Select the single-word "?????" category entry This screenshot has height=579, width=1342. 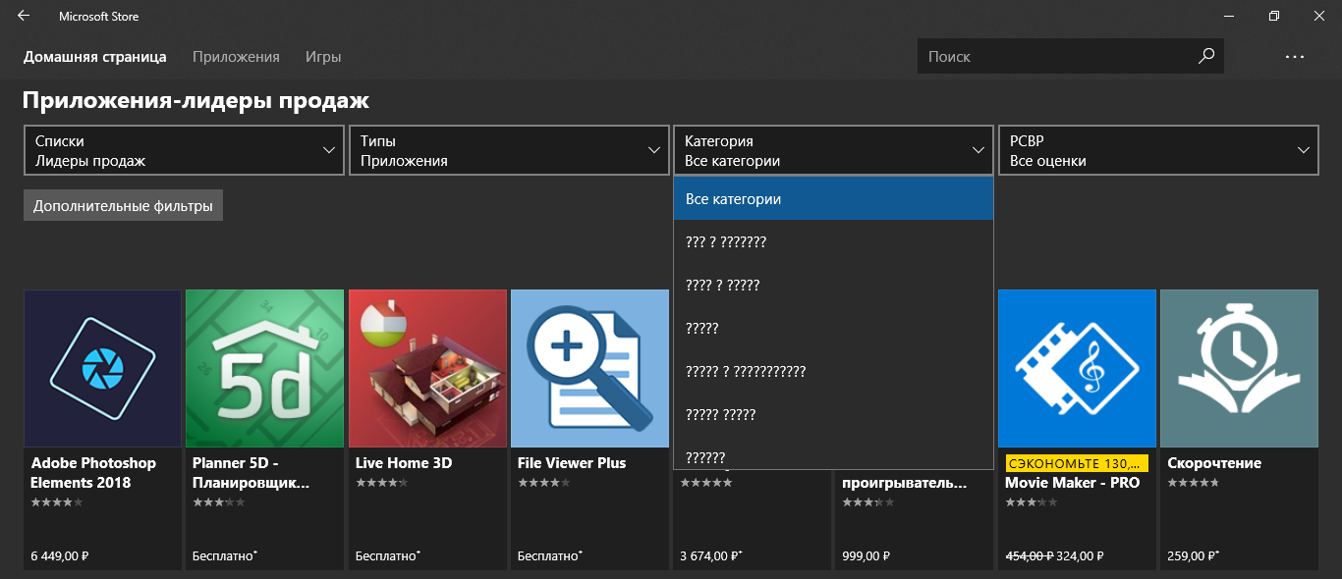pos(833,328)
